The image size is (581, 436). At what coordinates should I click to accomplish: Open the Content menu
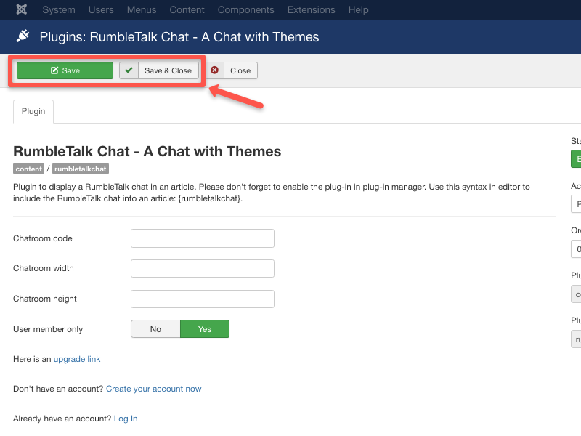coord(187,9)
